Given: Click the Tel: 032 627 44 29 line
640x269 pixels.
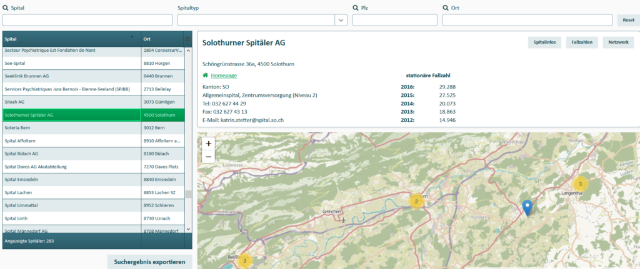Looking at the screenshot, I should (224, 104).
